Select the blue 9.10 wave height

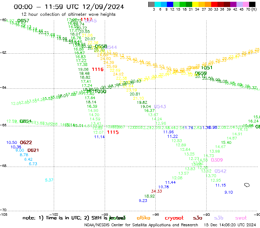229,192
